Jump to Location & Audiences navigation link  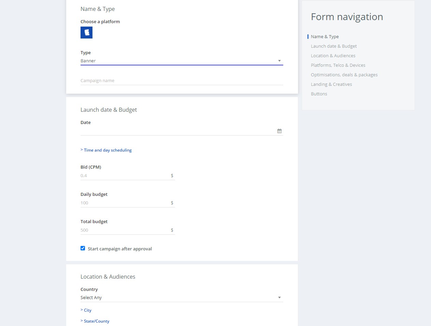(333, 56)
